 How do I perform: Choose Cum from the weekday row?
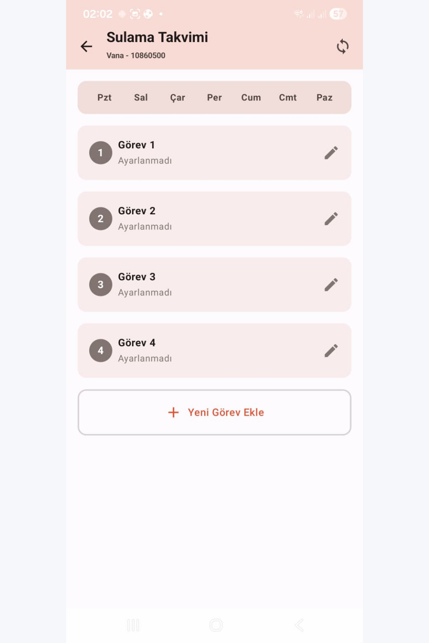pyautogui.click(x=251, y=97)
